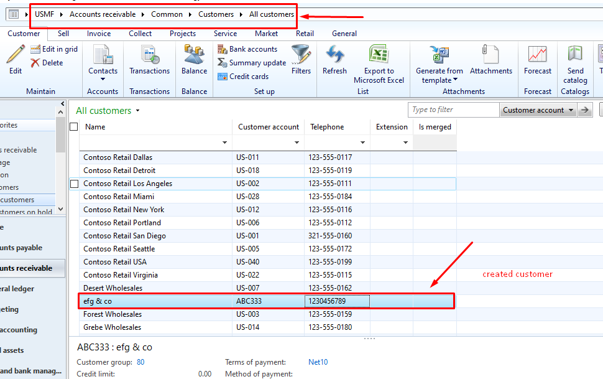The image size is (603, 379).
Task: Click inside the Type to filter field
Action: pos(453,109)
